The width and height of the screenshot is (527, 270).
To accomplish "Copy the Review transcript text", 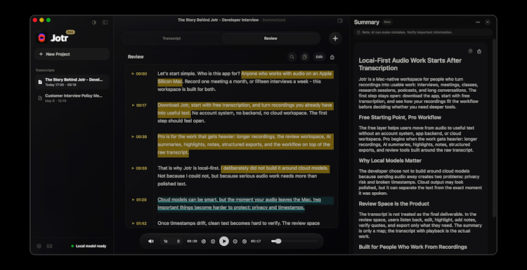I will pyautogui.click(x=304, y=57).
